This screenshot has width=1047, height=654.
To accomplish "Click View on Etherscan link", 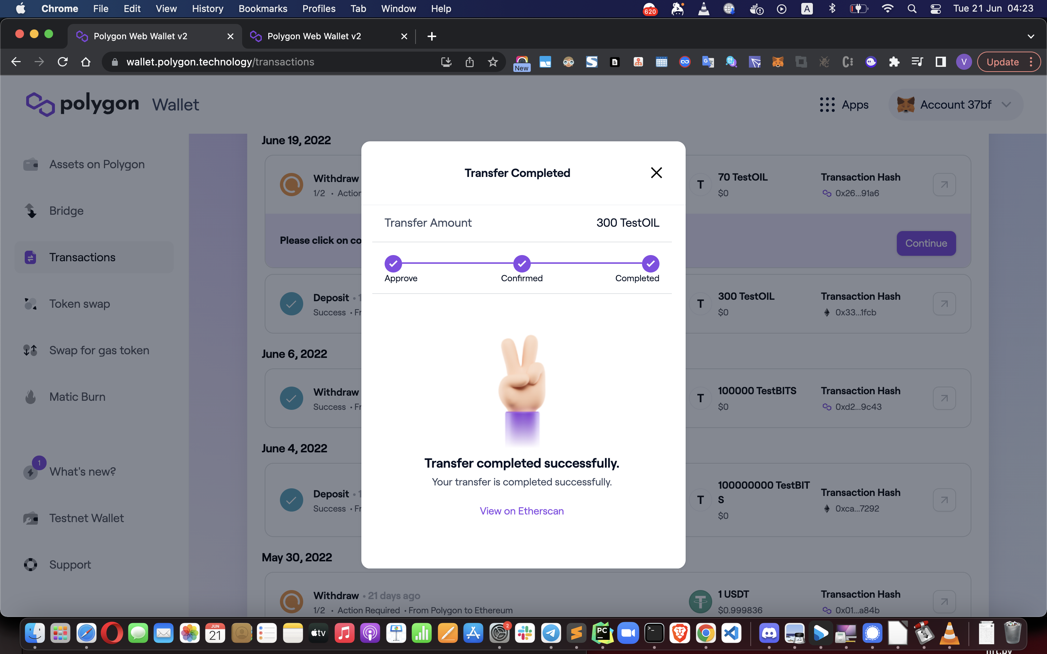I will tap(521, 511).
